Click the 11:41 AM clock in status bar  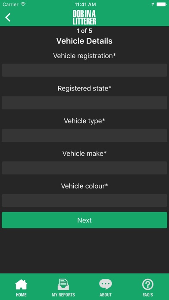[x=85, y=4]
